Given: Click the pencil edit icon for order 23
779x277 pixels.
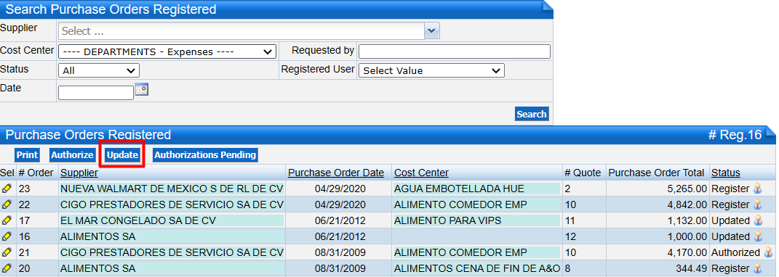Looking at the screenshot, I should tap(7, 189).
